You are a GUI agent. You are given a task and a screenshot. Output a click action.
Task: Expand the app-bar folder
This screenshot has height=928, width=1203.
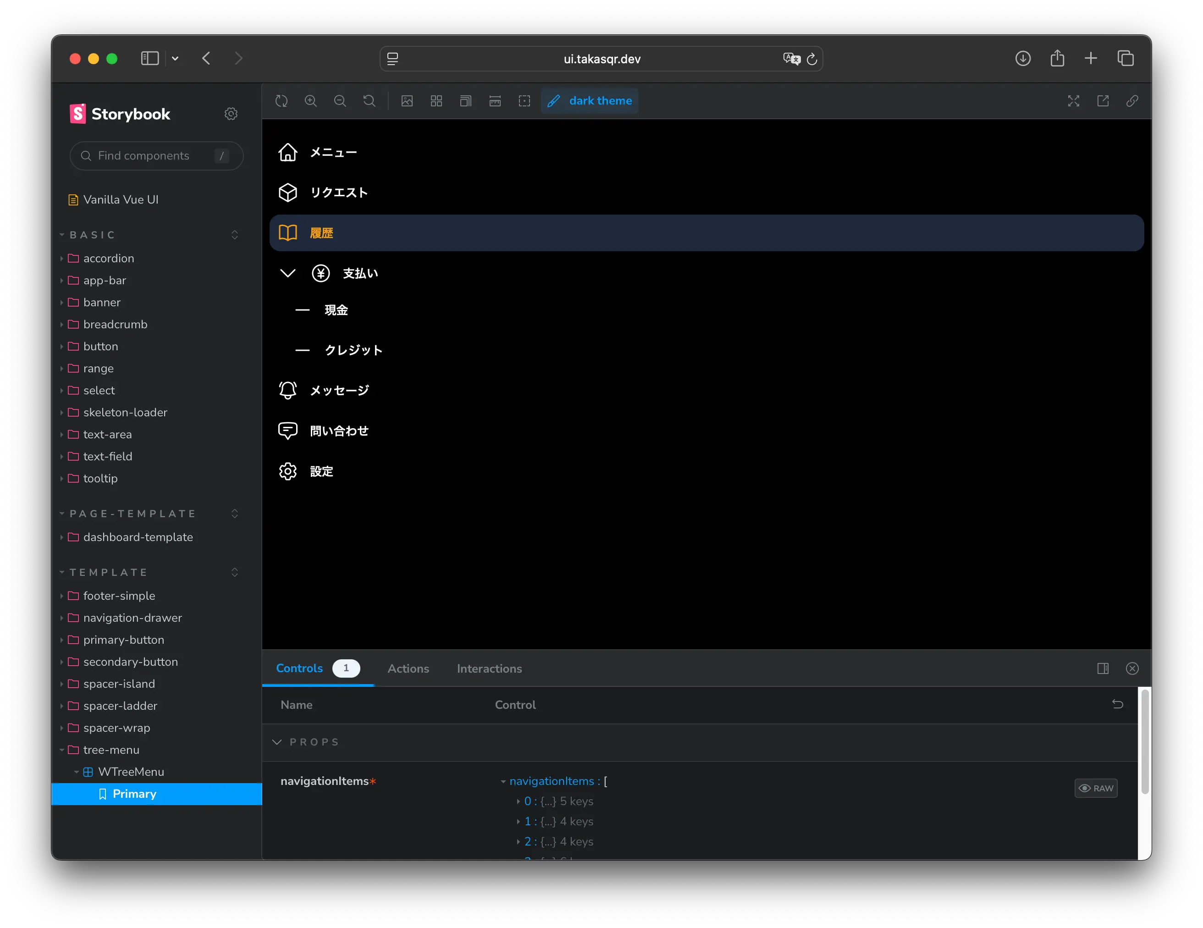(104, 280)
